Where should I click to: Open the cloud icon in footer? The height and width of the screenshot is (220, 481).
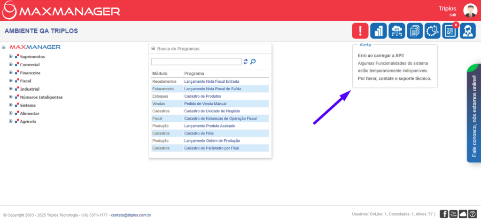point(463,213)
